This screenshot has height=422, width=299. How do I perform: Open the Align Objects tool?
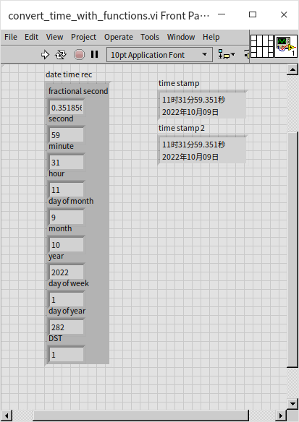(x=224, y=54)
